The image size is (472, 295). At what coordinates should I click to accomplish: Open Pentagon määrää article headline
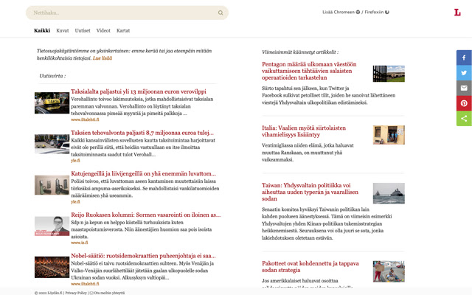click(x=309, y=71)
